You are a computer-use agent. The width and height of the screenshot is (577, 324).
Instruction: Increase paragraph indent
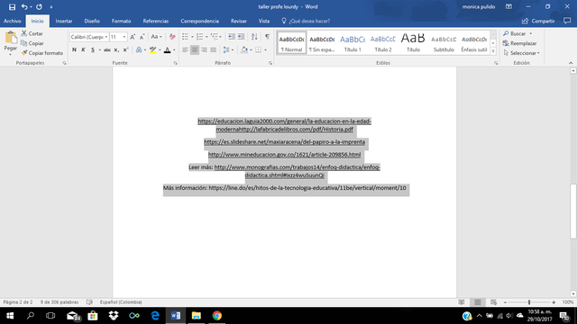click(x=241, y=37)
